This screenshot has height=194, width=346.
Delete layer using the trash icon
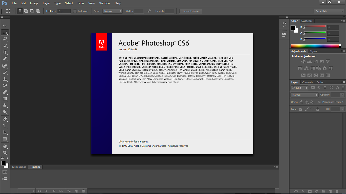pyautogui.click(x=337, y=191)
